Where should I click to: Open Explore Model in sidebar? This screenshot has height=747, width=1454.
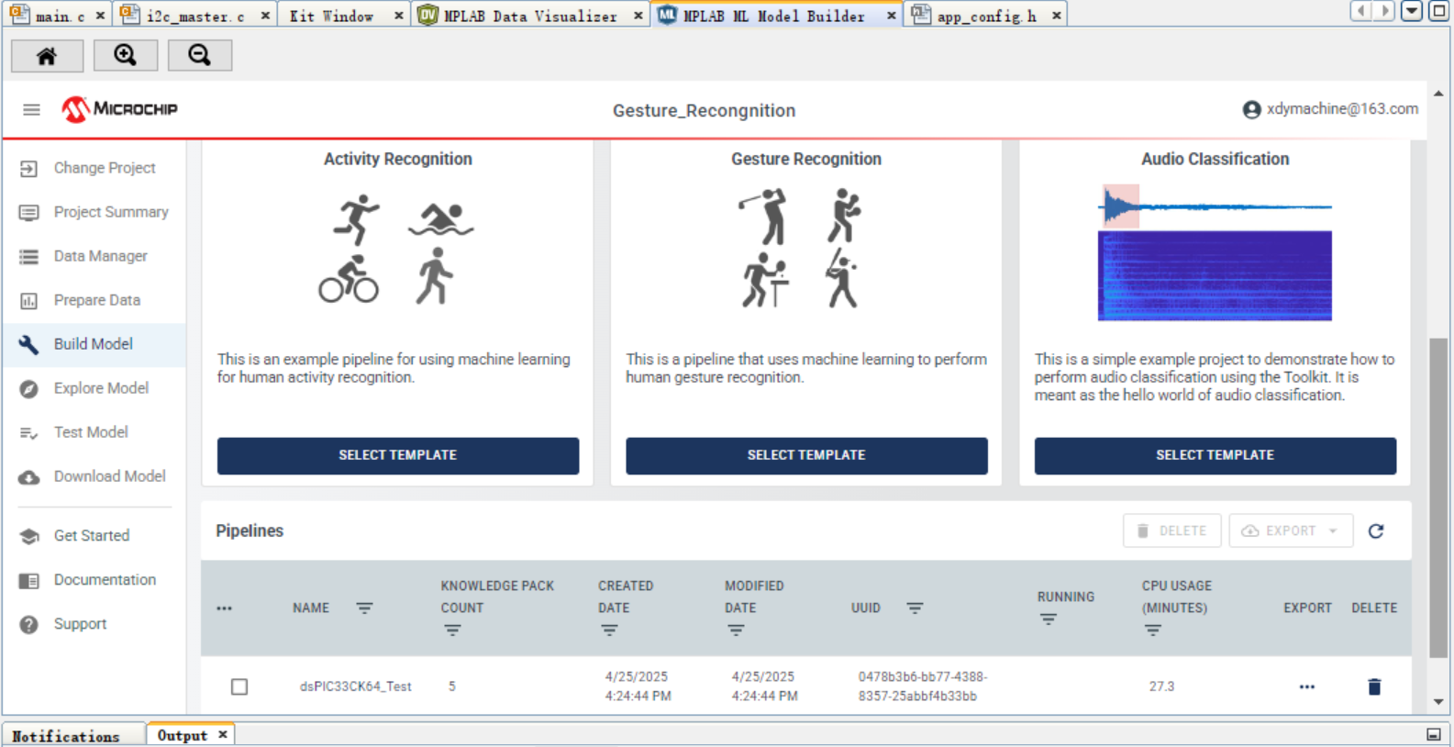coord(94,388)
